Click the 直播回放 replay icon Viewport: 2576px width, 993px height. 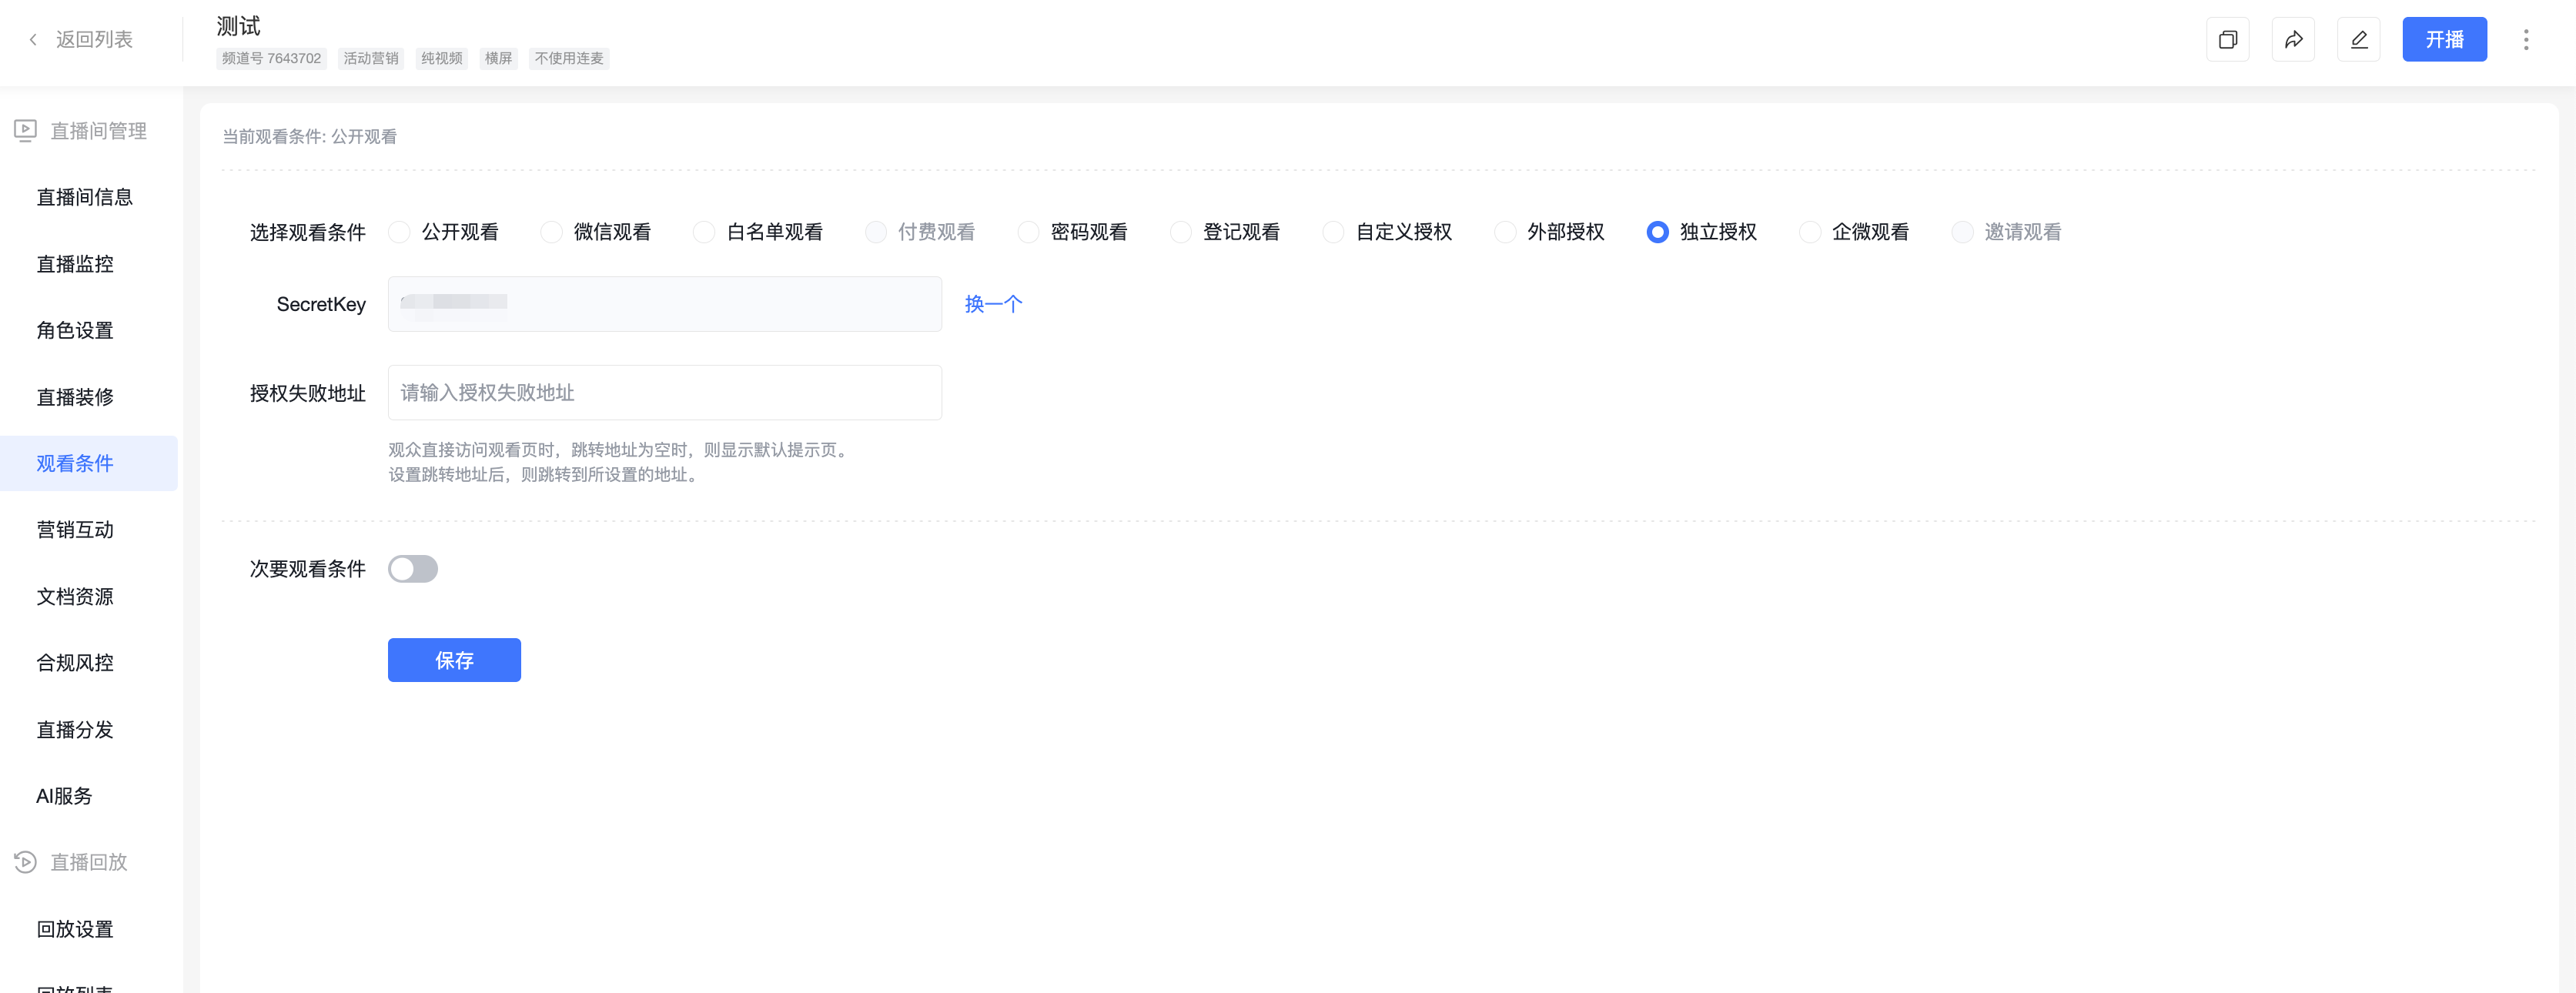point(25,862)
